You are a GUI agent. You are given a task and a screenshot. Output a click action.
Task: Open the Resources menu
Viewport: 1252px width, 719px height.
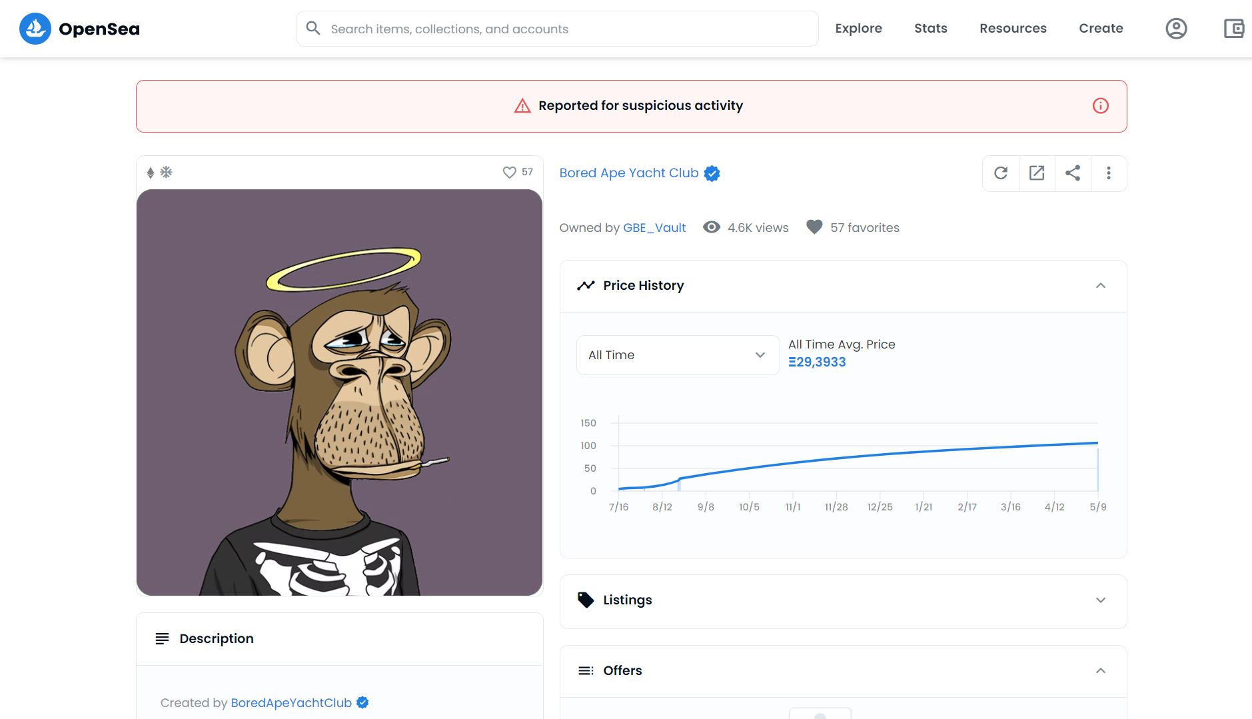point(1013,29)
